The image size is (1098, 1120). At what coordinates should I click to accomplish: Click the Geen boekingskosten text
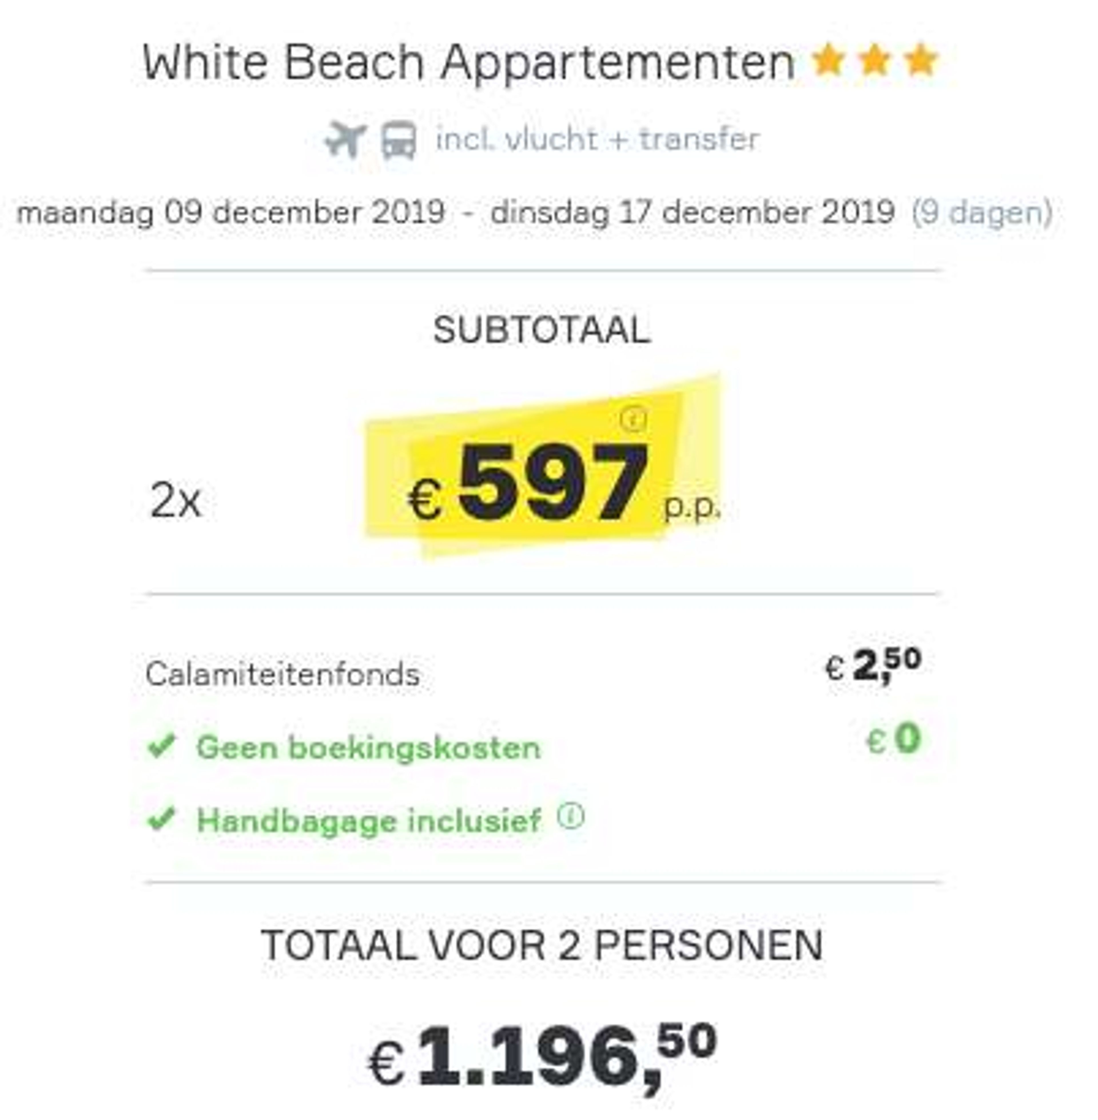point(369,747)
